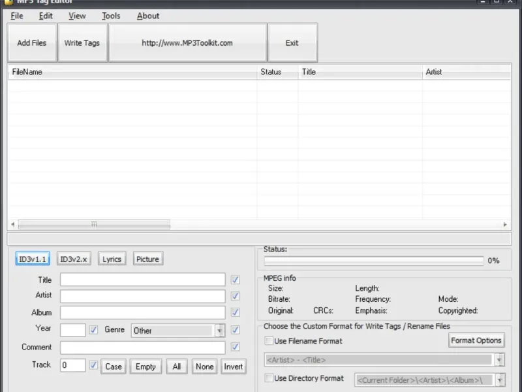Image resolution: width=522 pixels, height=392 pixels.
Task: Click the Case button
Action: coord(114,367)
